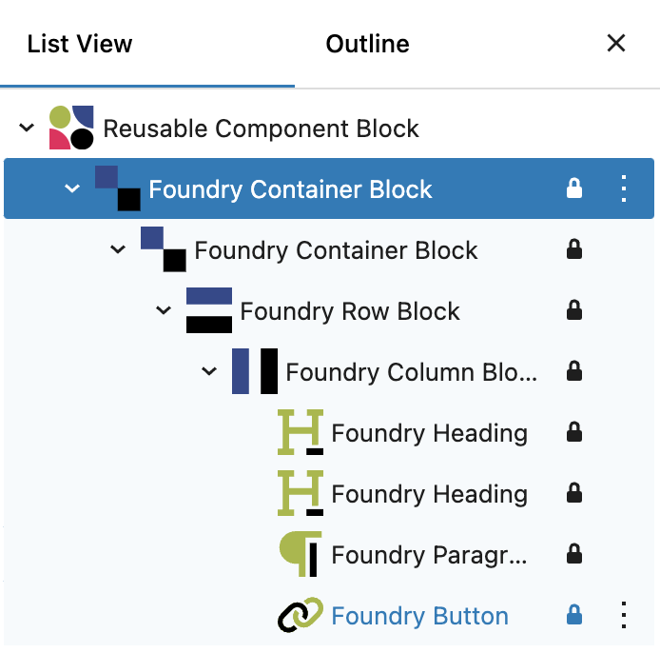Select the Foundry Button tree item

pos(419,616)
